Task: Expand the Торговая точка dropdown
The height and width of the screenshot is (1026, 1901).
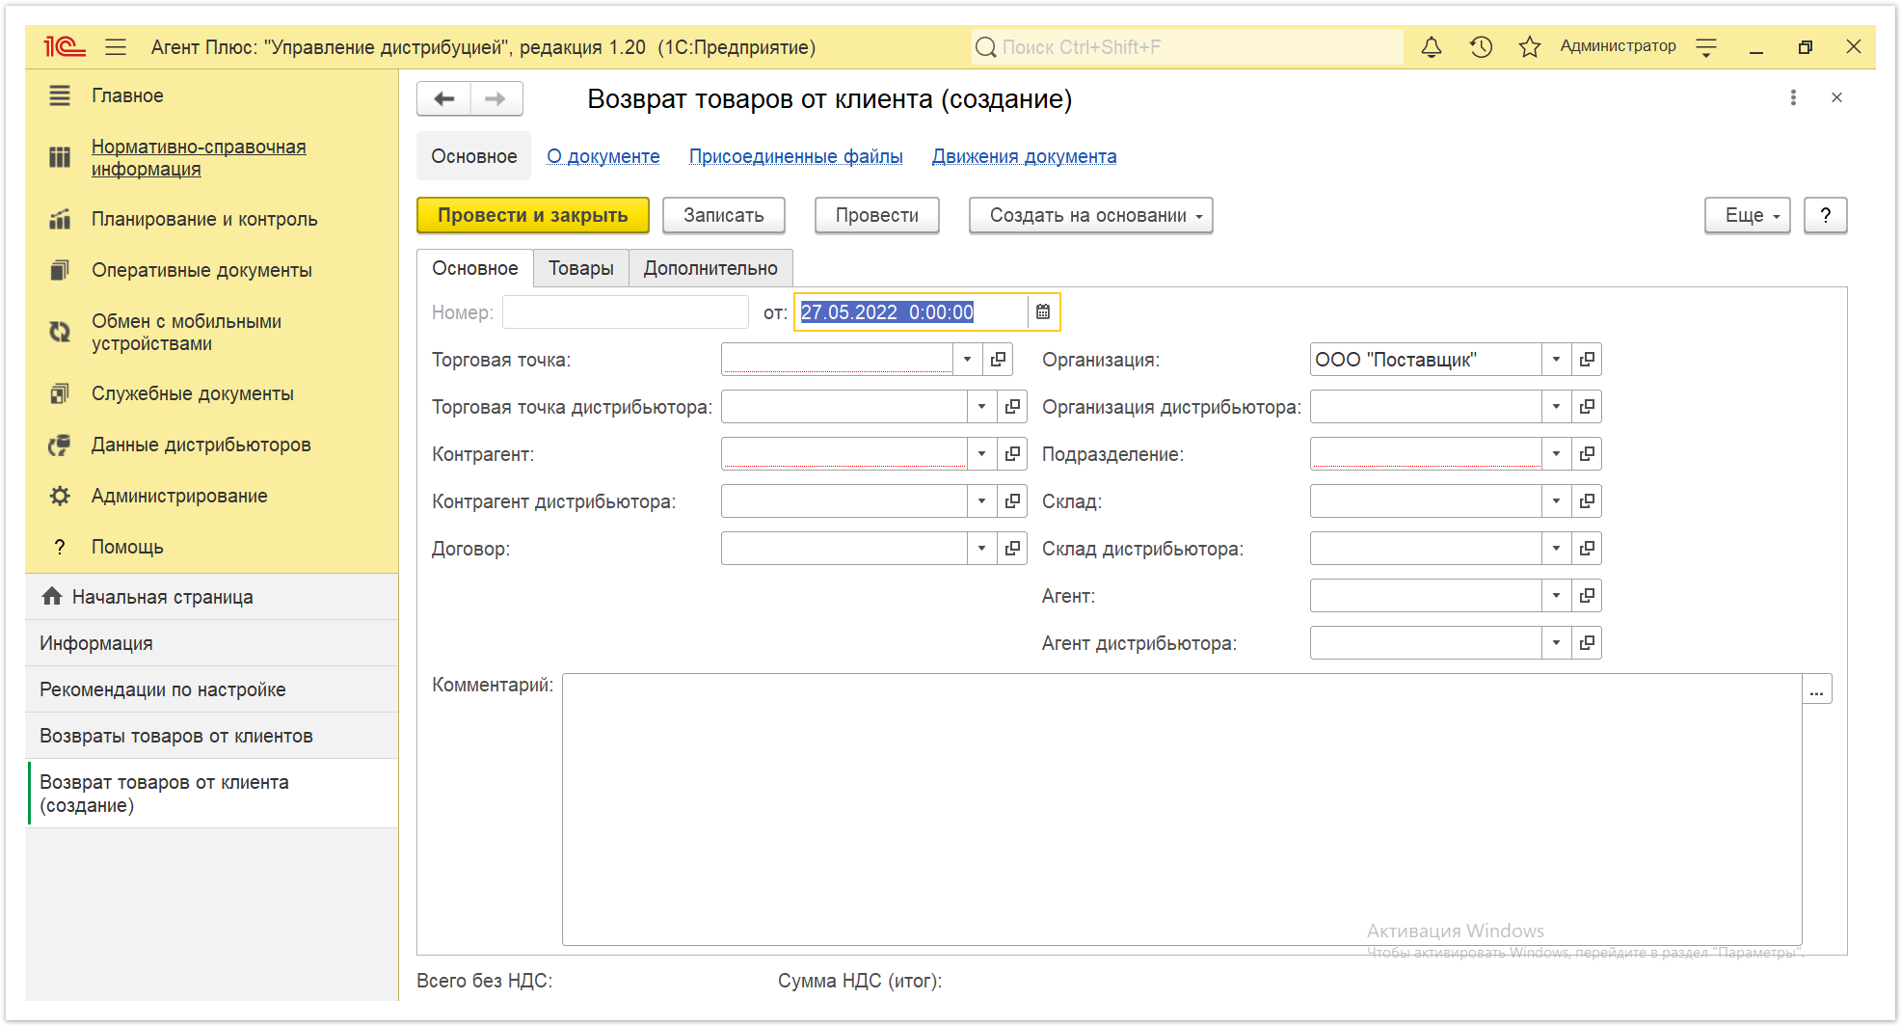Action: click(x=967, y=360)
